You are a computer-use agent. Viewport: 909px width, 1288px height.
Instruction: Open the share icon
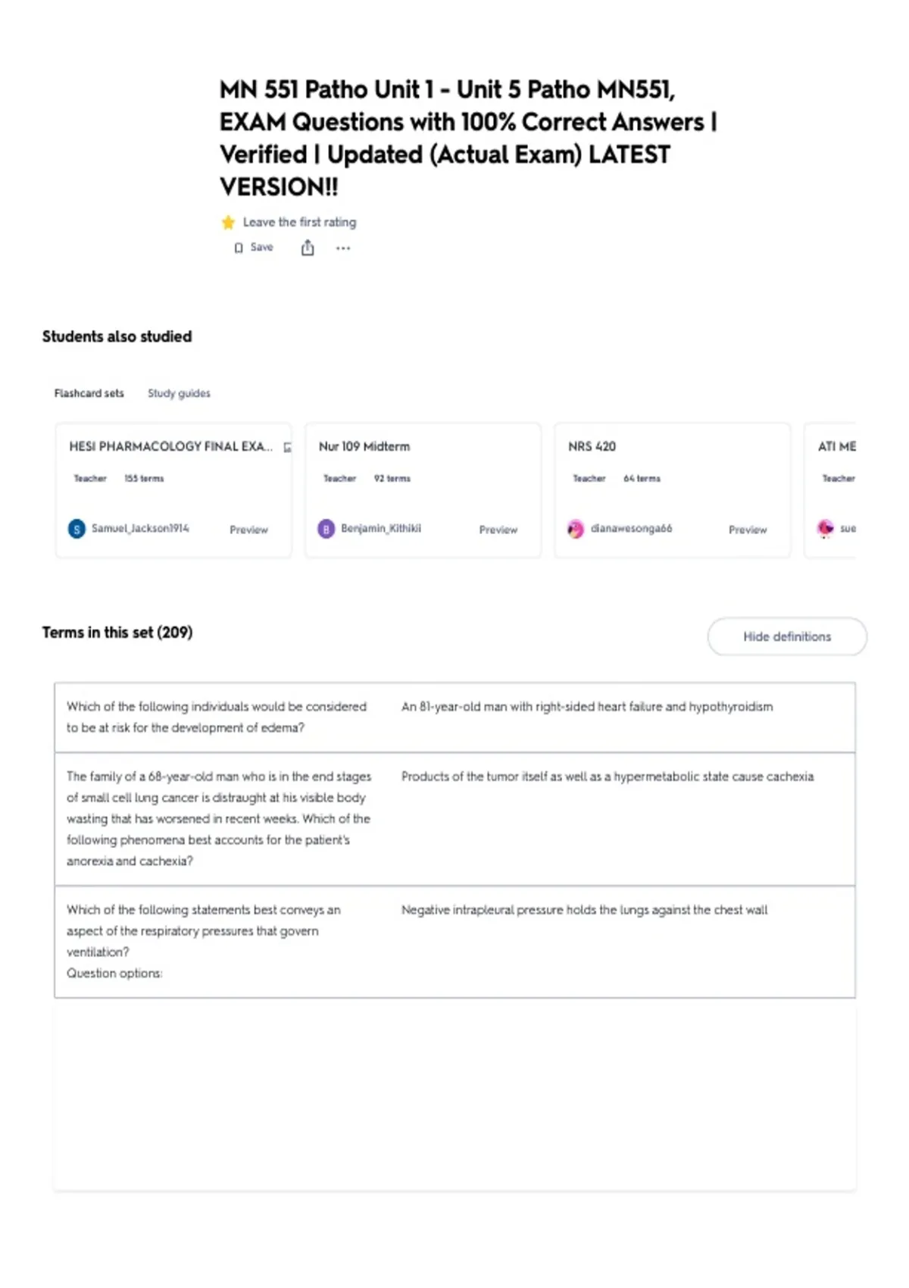308,248
